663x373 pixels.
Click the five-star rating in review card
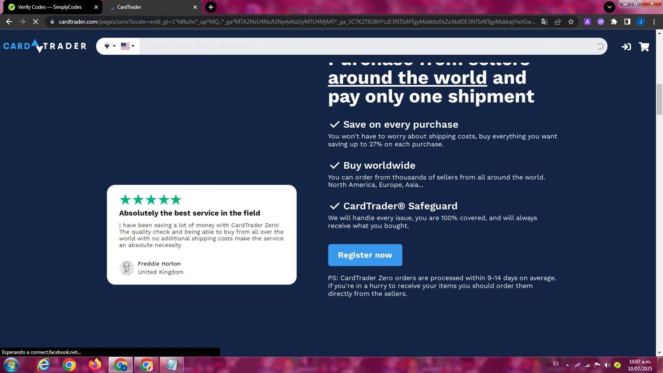pos(151,200)
